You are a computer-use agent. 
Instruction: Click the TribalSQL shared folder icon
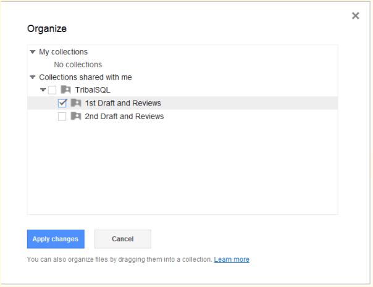[x=66, y=90]
